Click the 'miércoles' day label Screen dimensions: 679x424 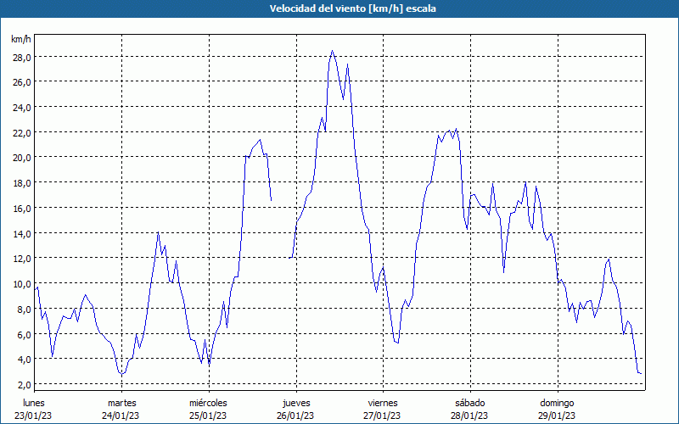(x=208, y=403)
